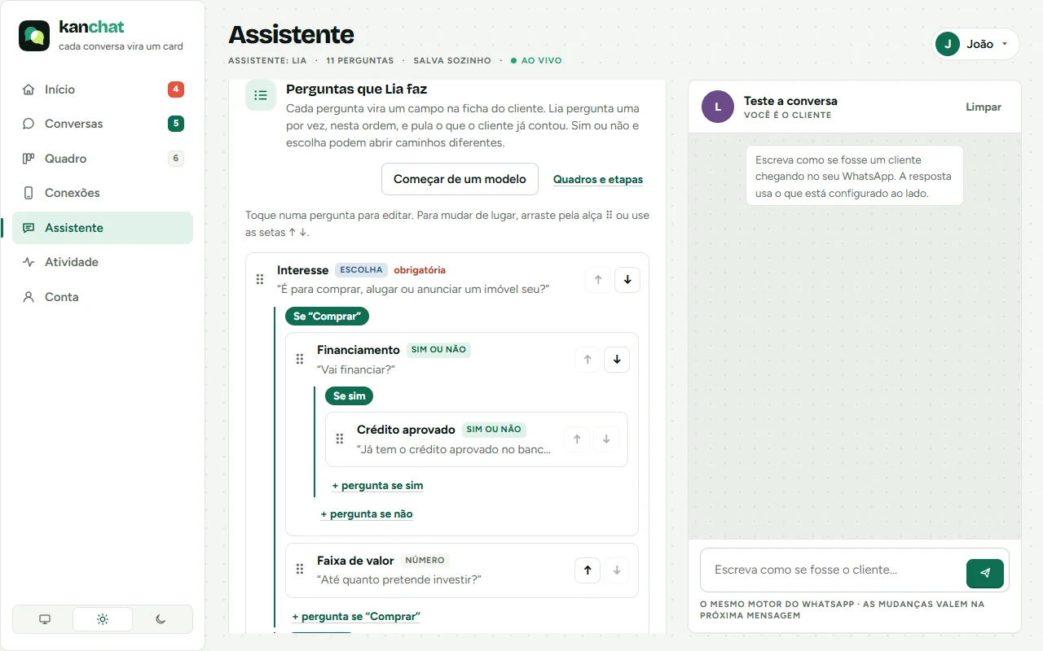Click the Perguntas list icon
The image size is (1043, 651).
(261, 95)
